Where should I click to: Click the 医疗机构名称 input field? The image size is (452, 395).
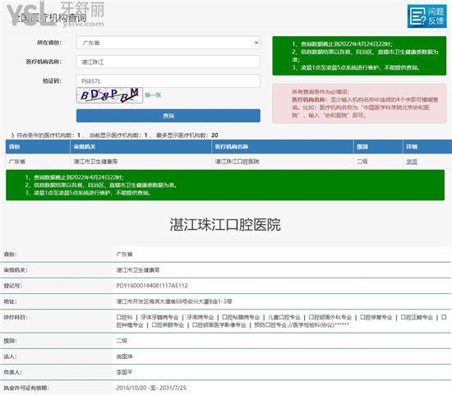168,62
